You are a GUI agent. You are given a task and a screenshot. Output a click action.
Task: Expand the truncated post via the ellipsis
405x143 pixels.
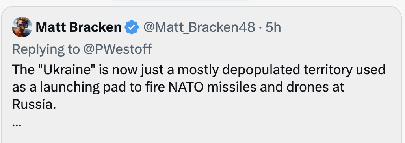16,125
